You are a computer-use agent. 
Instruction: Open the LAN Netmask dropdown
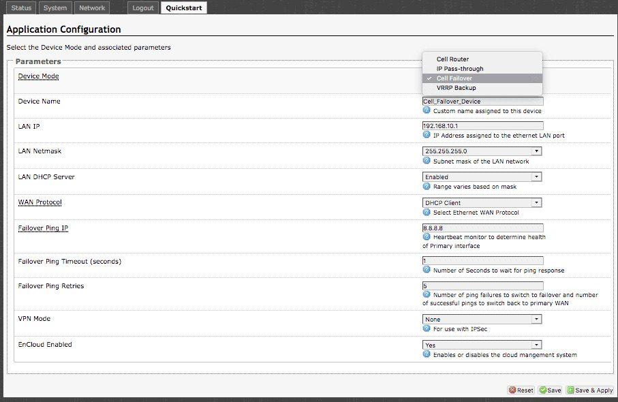coord(482,151)
